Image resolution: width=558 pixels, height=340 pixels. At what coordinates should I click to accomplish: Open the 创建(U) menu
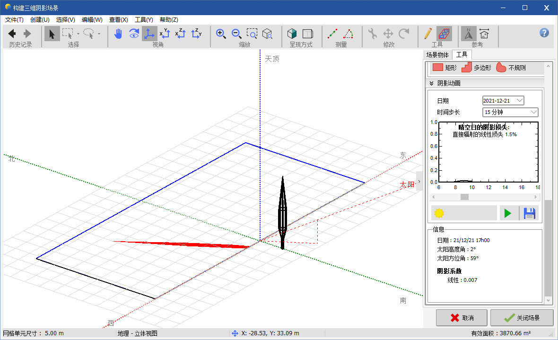pyautogui.click(x=40, y=19)
